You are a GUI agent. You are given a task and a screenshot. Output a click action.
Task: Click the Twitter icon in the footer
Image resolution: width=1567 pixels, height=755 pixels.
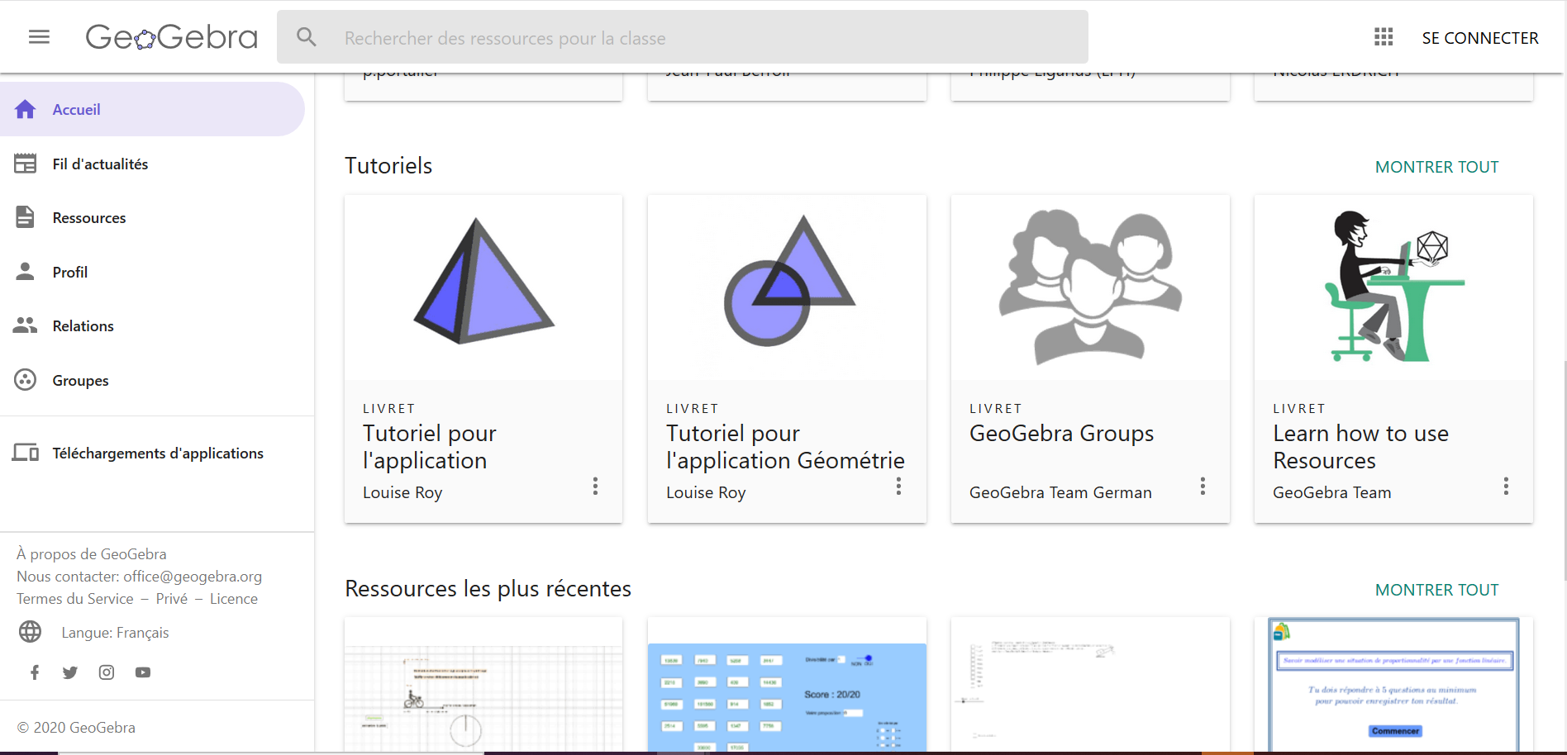coord(70,672)
